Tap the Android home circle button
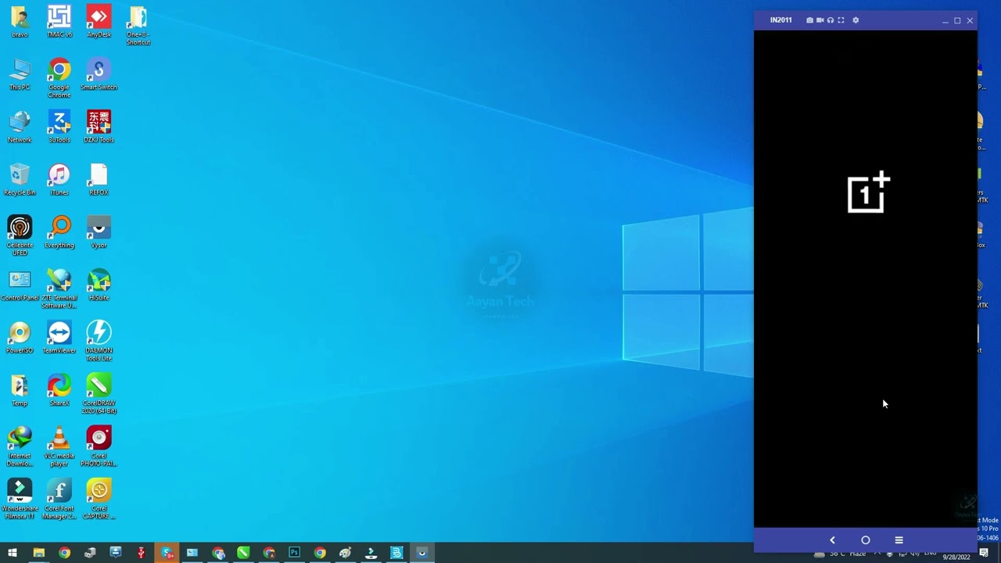The height and width of the screenshot is (563, 1001). (866, 540)
